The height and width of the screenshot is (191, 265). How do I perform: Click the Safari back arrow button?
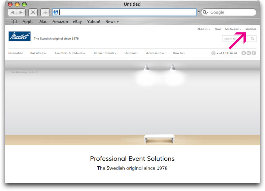point(12,12)
